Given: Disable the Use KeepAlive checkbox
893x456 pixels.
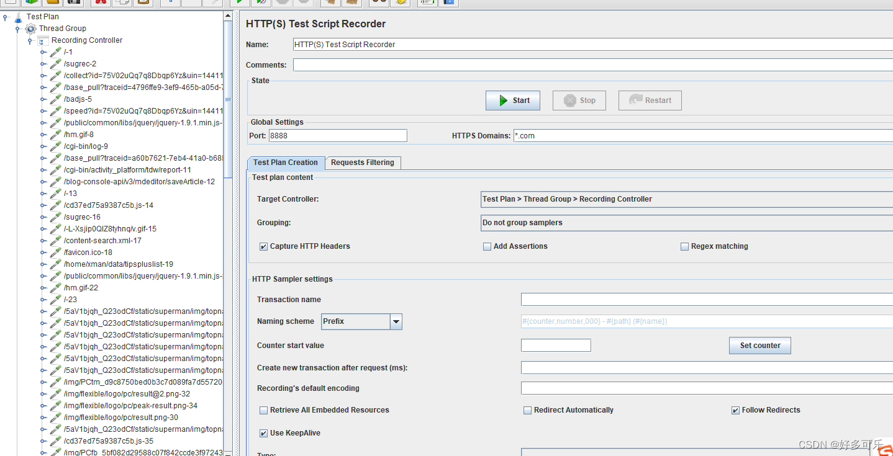Looking at the screenshot, I should [x=263, y=433].
